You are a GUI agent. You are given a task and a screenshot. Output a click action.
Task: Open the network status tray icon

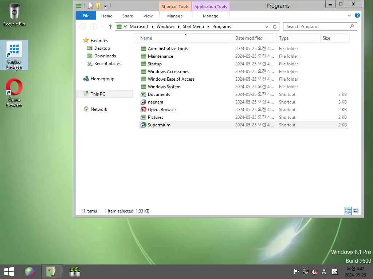(306, 272)
